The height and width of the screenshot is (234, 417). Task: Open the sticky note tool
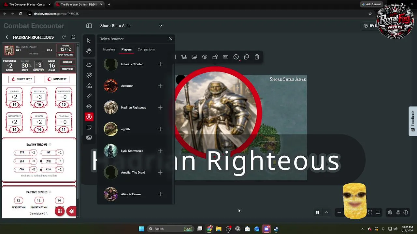(x=89, y=127)
